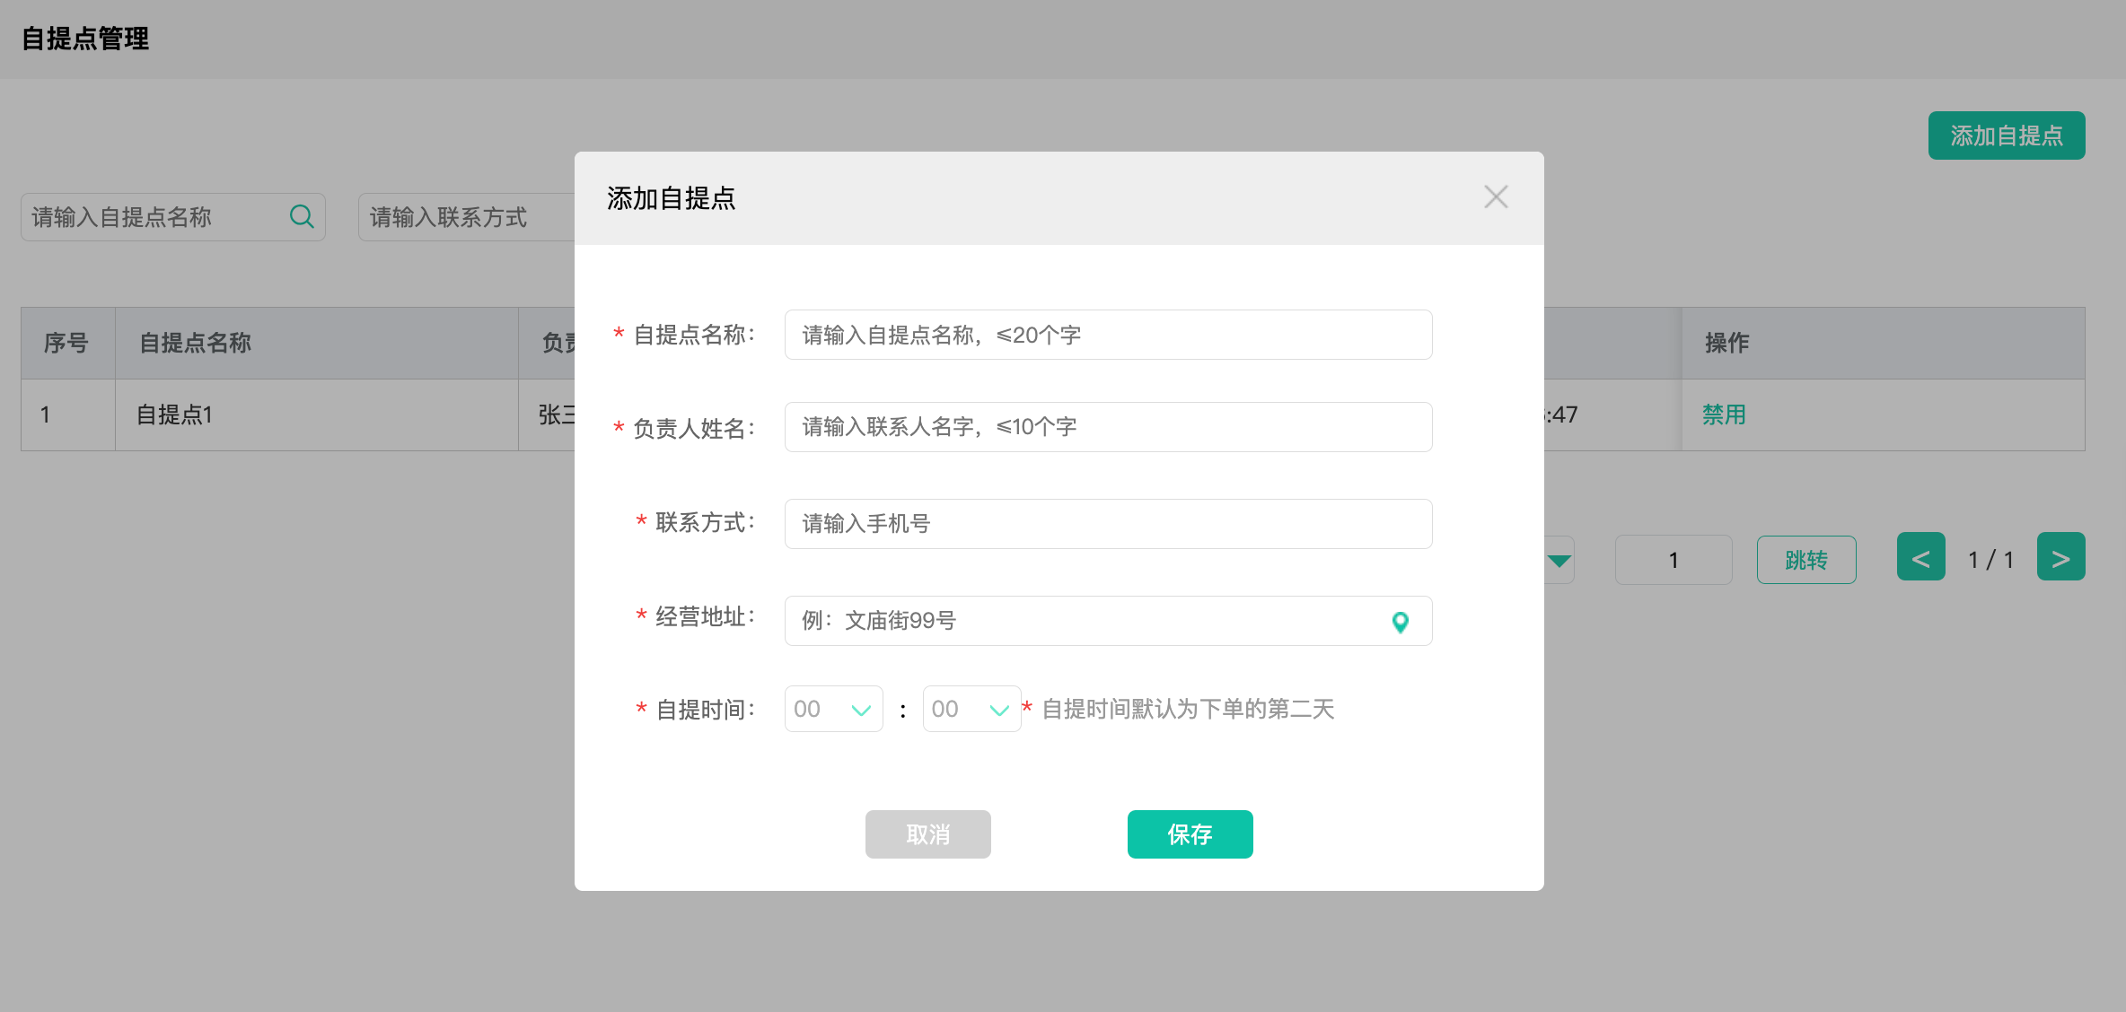Close the 添加自提点 dialog

1496,197
